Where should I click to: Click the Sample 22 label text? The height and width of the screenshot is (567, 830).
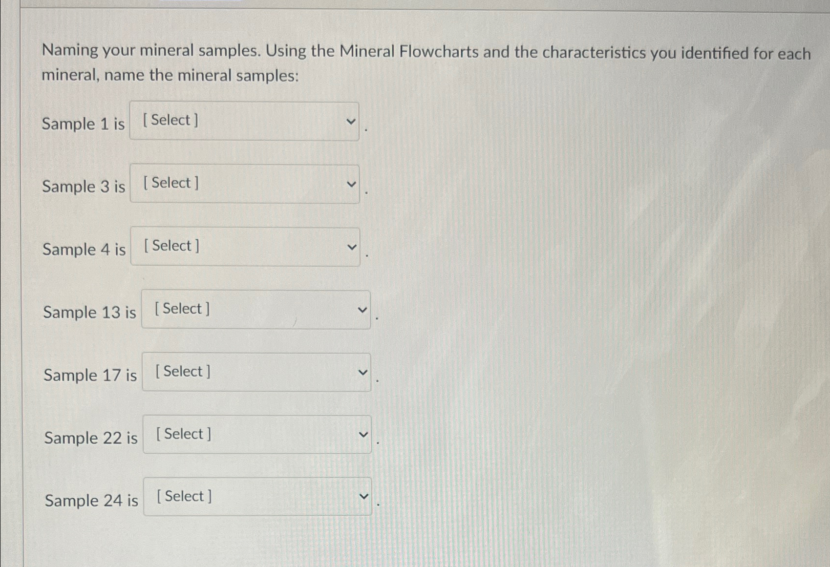tap(91, 439)
